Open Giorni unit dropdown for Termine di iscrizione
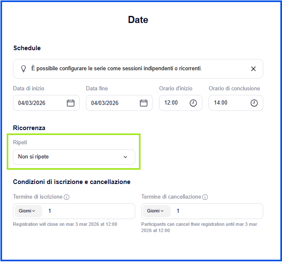The height and width of the screenshot is (263, 282). (x=28, y=211)
